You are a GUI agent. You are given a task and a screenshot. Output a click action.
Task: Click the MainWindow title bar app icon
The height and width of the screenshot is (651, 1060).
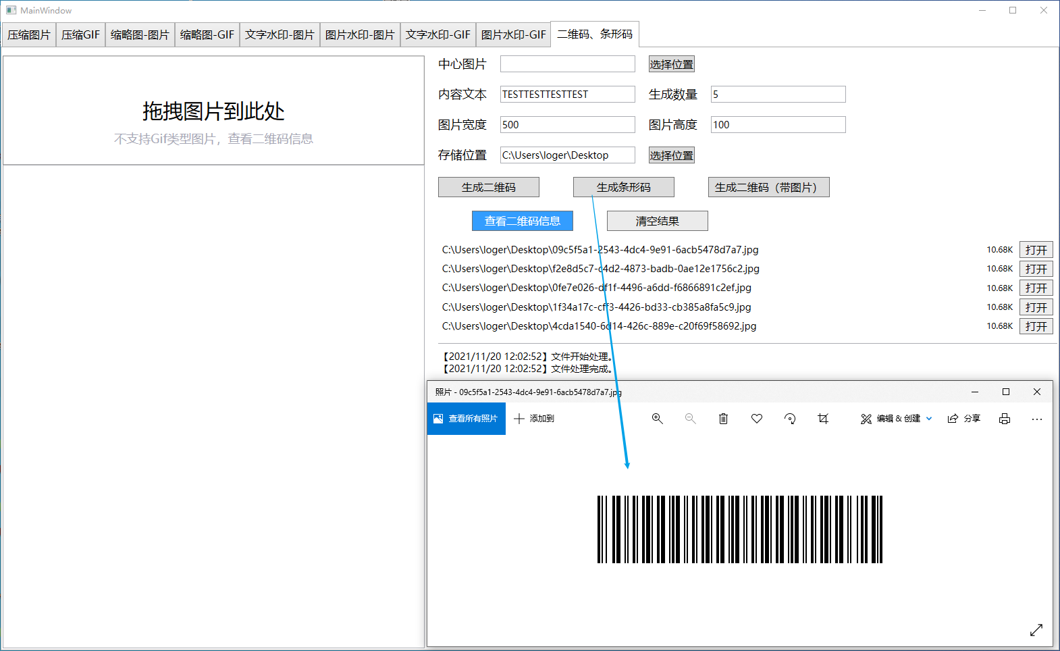[11, 10]
